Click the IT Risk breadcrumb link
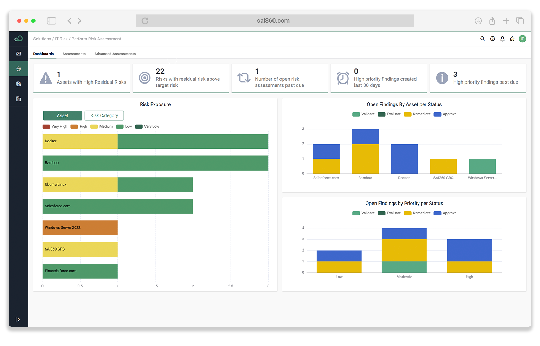 coord(61,39)
